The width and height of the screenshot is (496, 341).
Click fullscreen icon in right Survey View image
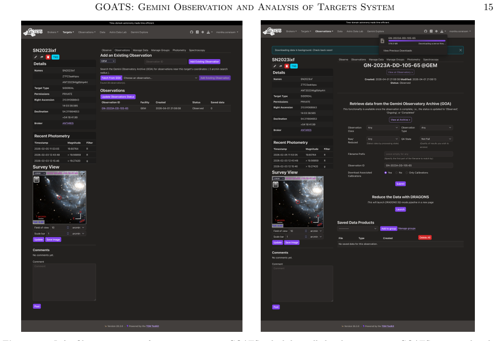pyautogui.click(x=320, y=179)
